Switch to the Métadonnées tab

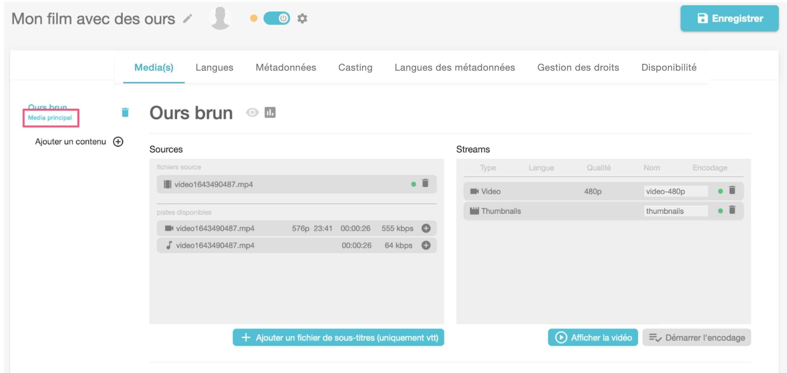(x=286, y=67)
